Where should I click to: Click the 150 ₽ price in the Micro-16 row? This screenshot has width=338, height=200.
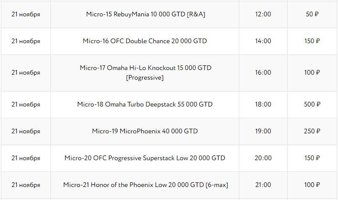pos(312,41)
